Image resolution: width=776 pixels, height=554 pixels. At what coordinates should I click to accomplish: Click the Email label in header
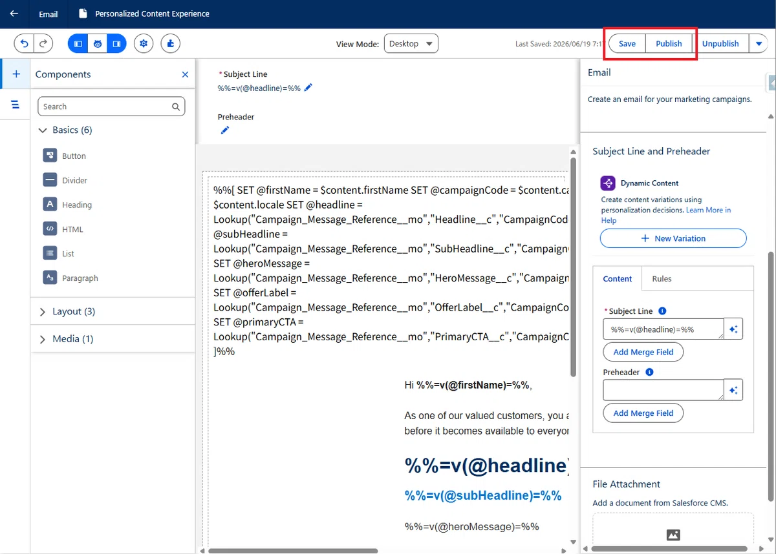(48, 14)
